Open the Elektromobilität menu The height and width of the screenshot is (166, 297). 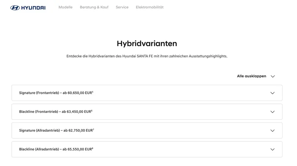(149, 7)
